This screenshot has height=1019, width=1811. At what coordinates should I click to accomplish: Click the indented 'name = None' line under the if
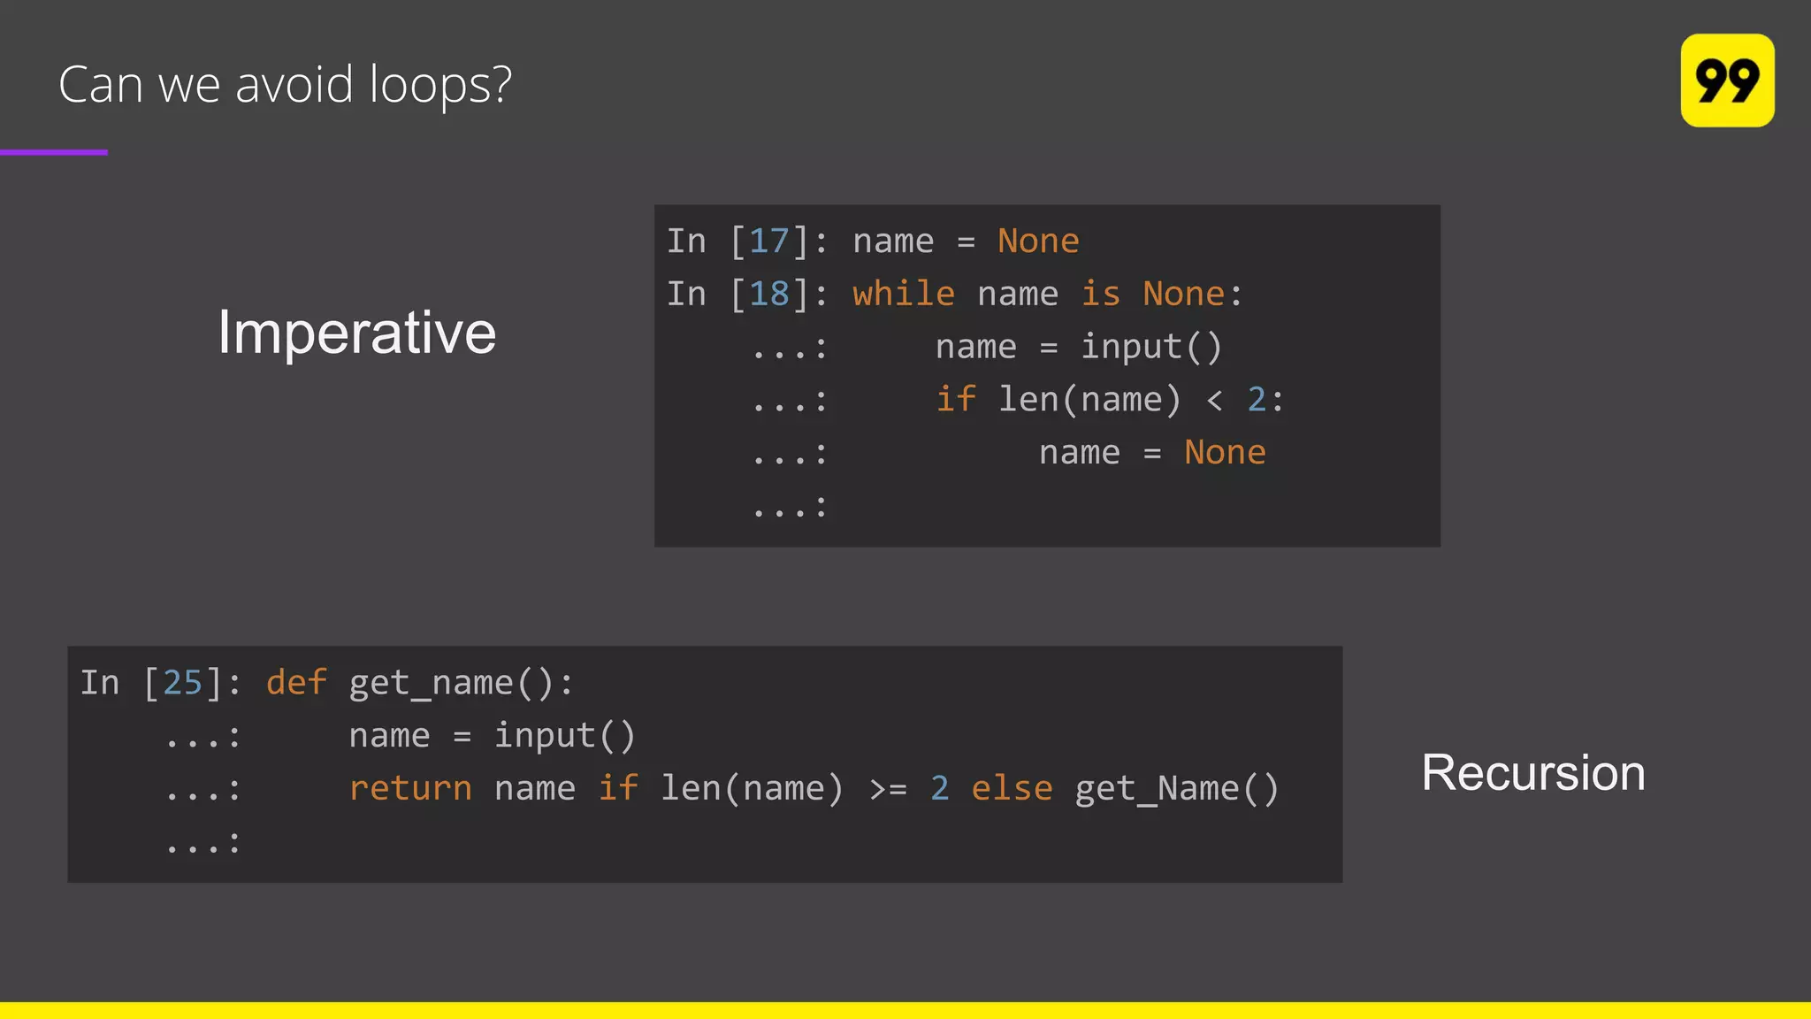(1152, 452)
